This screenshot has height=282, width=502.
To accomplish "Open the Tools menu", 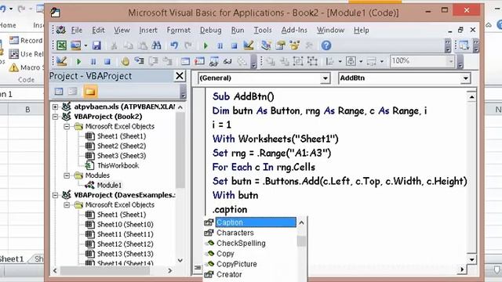I will coord(263,30).
